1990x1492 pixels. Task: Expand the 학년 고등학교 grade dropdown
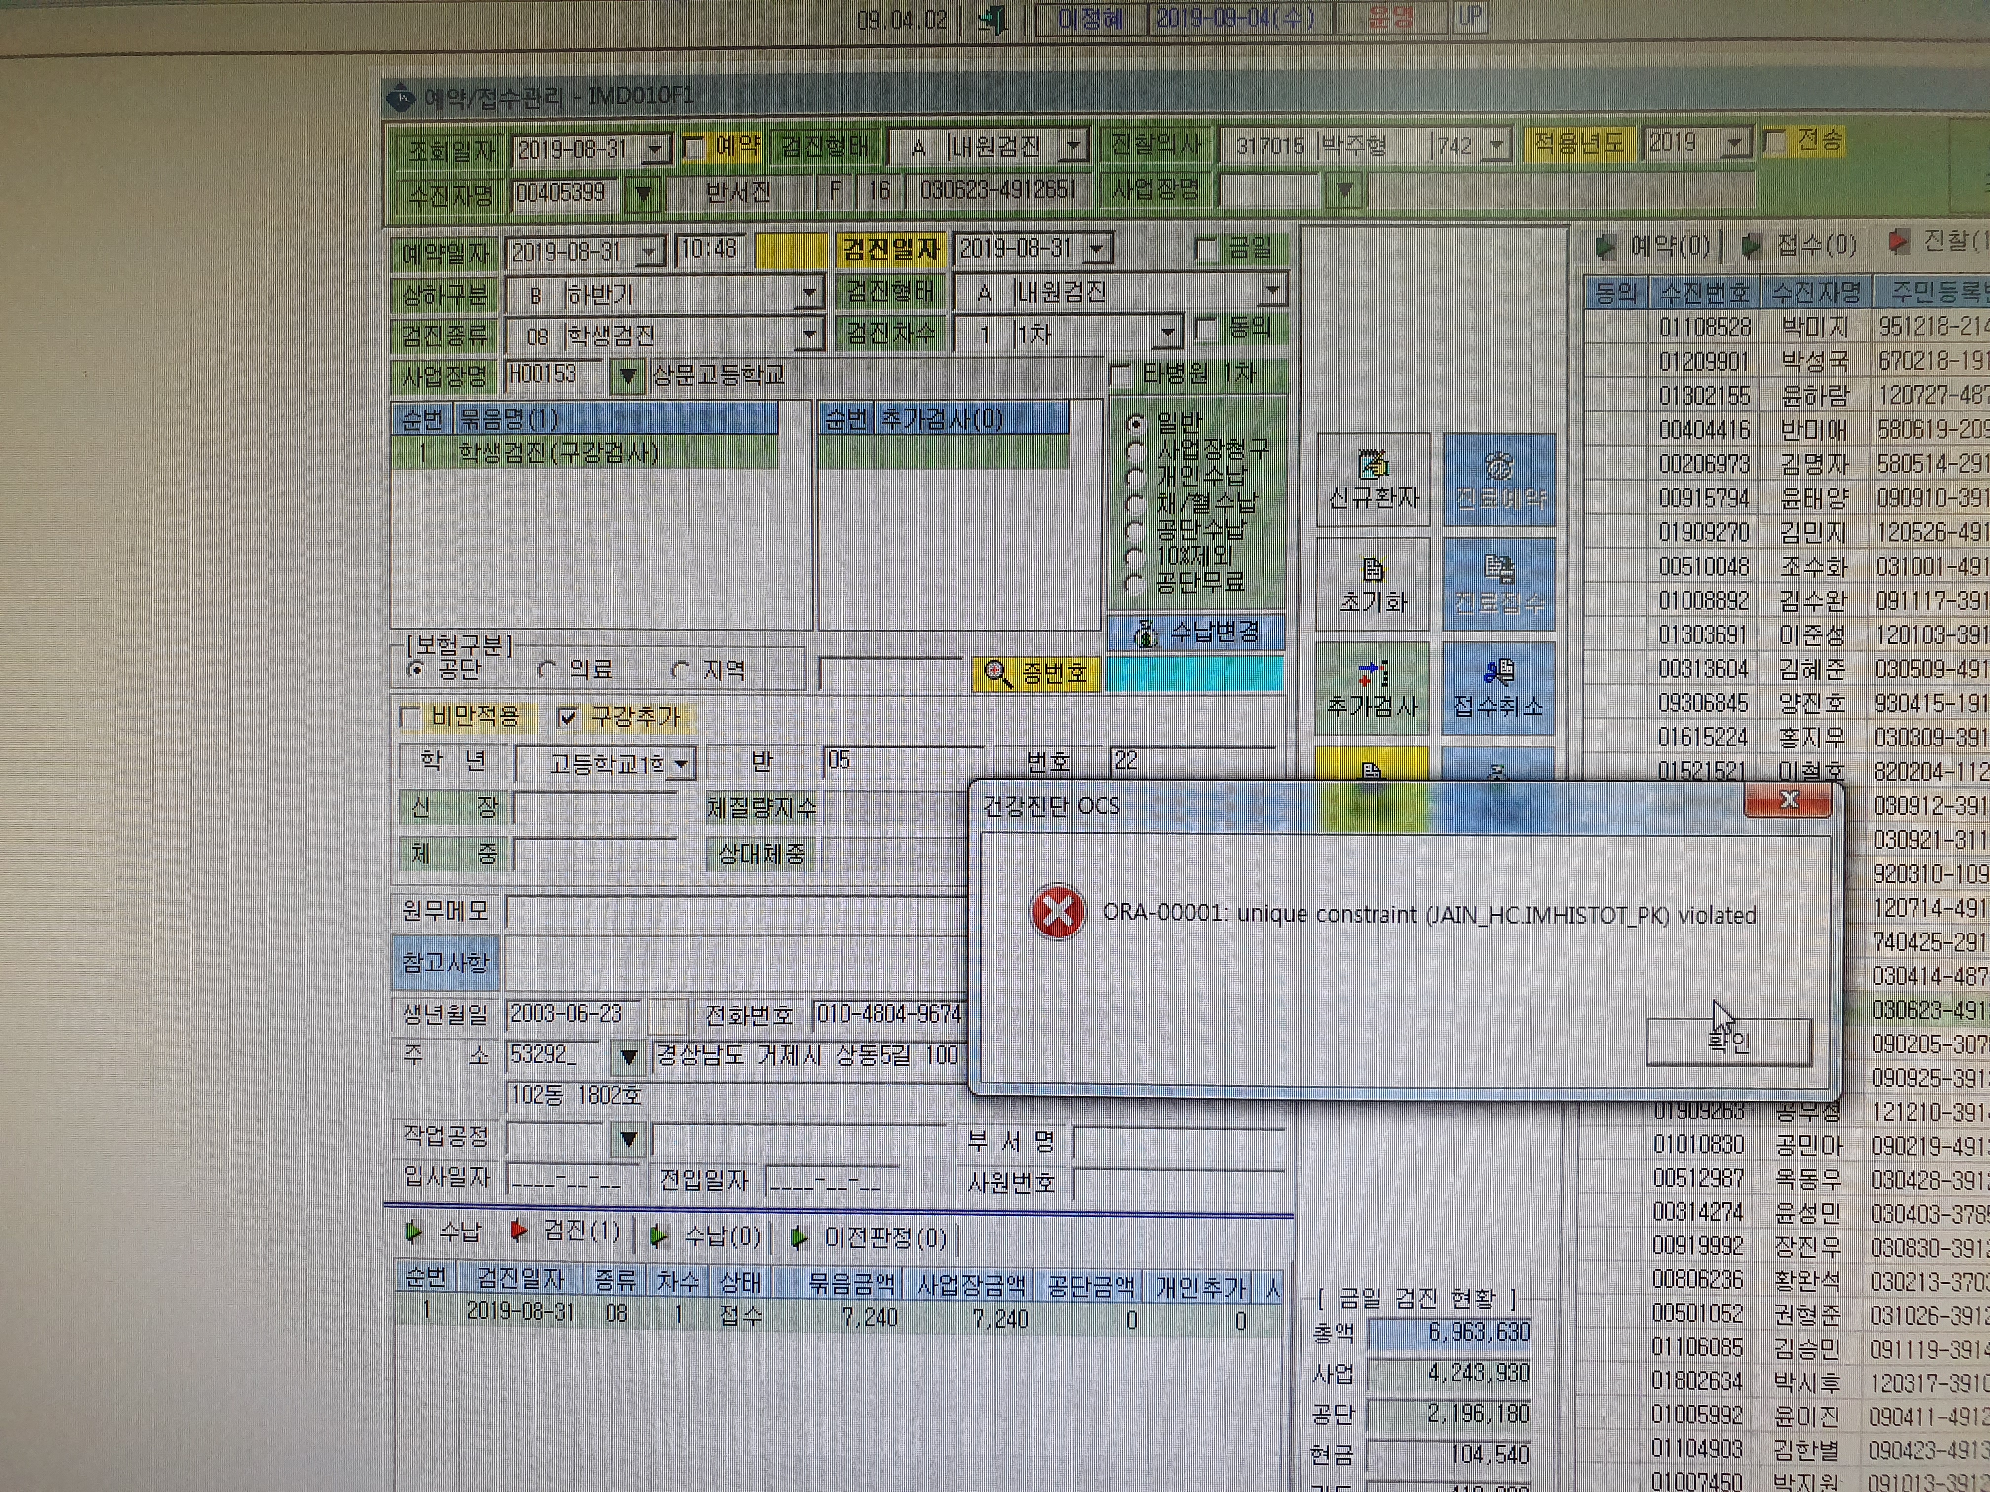point(683,764)
